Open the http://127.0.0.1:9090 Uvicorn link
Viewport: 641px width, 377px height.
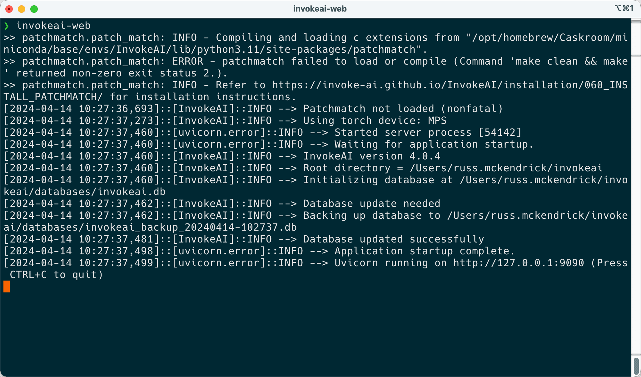point(519,263)
